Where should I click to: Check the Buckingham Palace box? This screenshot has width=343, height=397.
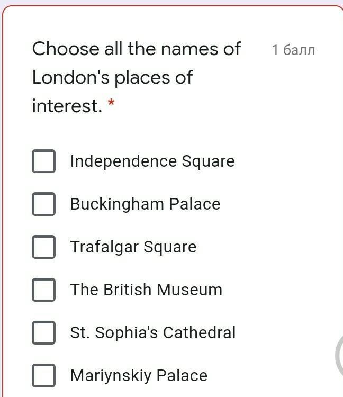click(43, 204)
